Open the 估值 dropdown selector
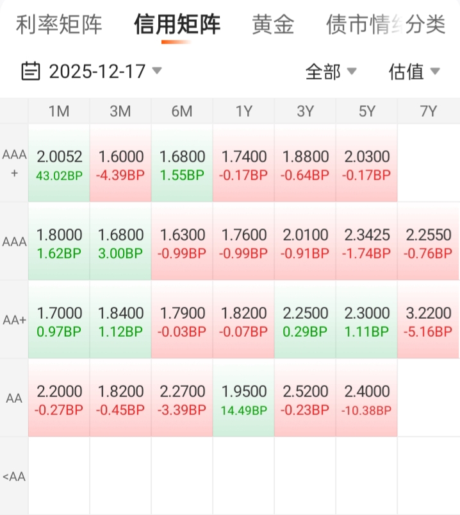460x515 pixels. pyautogui.click(x=414, y=71)
